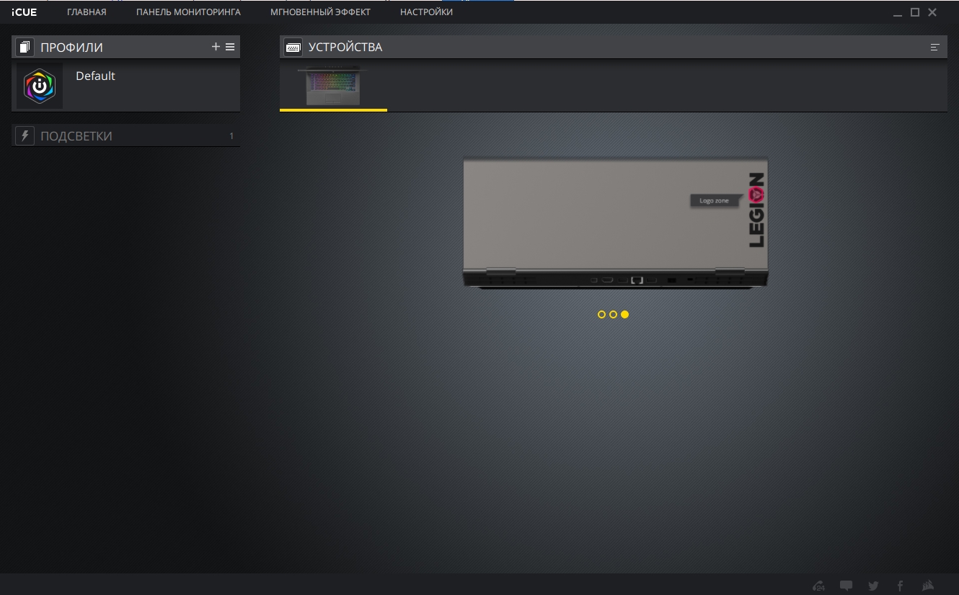959x595 pixels.
Task: Click the iCUE logo
Action: pyautogui.click(x=24, y=12)
